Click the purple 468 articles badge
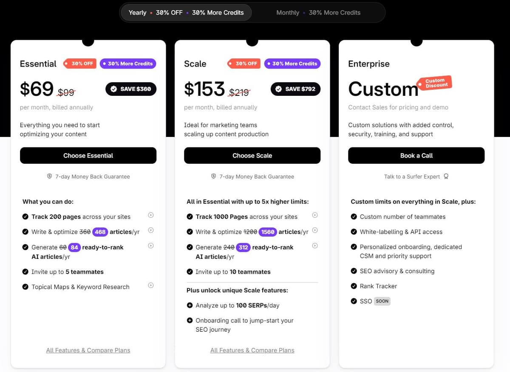 pyautogui.click(x=100, y=232)
